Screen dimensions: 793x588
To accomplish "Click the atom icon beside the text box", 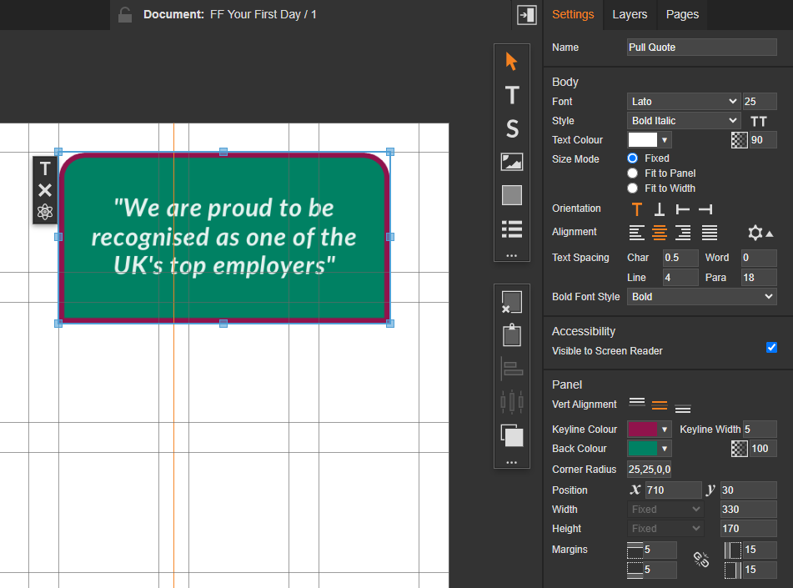I will pos(45,212).
